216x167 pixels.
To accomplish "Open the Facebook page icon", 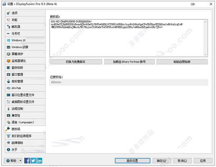I will click(27, 161).
